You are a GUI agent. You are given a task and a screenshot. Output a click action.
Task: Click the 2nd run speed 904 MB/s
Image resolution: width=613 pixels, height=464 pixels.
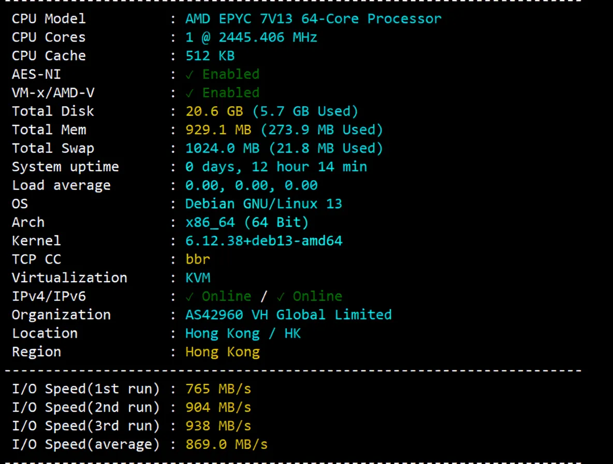218,408
